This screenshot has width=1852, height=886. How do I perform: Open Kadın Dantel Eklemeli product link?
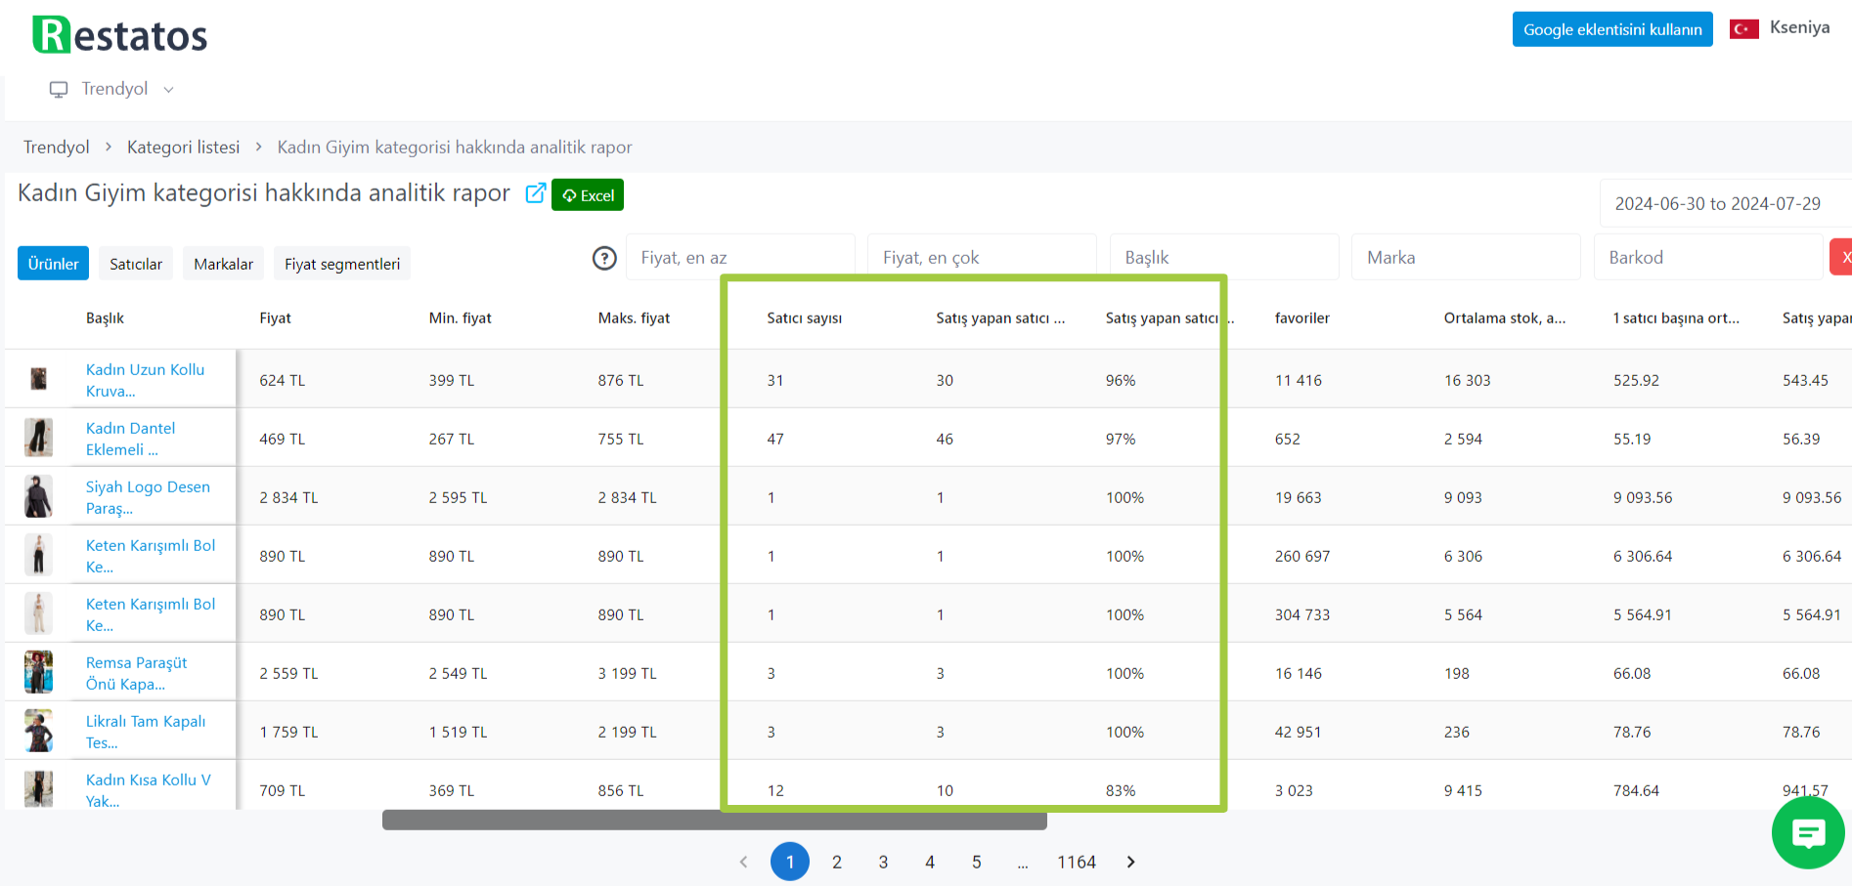(130, 439)
